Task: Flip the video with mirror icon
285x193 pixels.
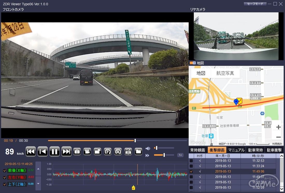Action: pos(128,151)
